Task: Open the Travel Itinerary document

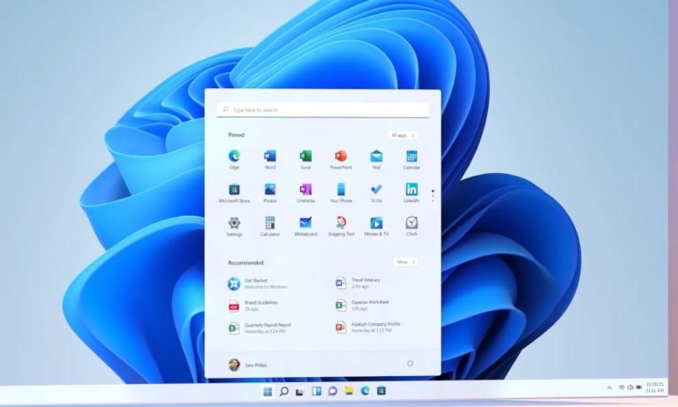Action: [358, 283]
